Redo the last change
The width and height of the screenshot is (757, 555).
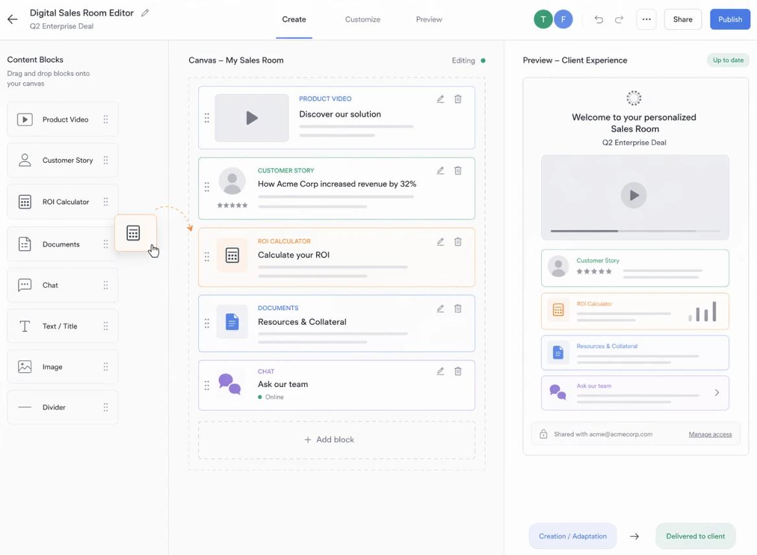pyautogui.click(x=619, y=19)
